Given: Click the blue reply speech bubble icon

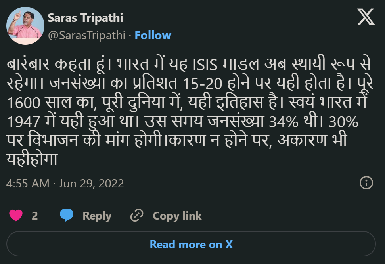Looking at the screenshot, I should click(67, 216).
